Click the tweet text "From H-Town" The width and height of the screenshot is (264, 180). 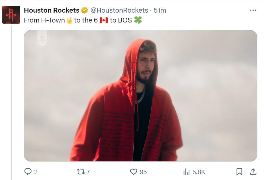click(x=44, y=21)
